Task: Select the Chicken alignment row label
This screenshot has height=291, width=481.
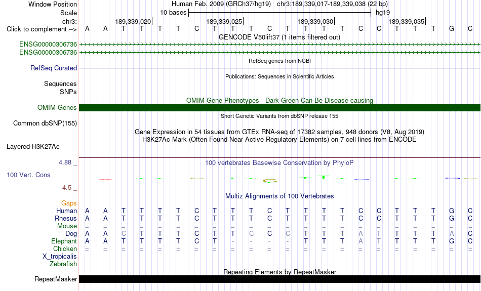Action: (65, 248)
